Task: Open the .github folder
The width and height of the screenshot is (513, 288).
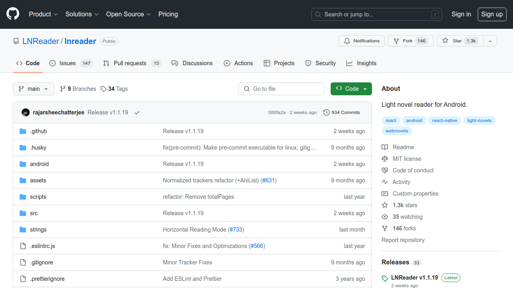Action: [38, 131]
